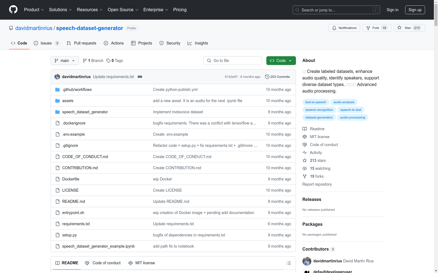Expand the Resources menu
The height and width of the screenshot is (273, 438).
(90, 10)
